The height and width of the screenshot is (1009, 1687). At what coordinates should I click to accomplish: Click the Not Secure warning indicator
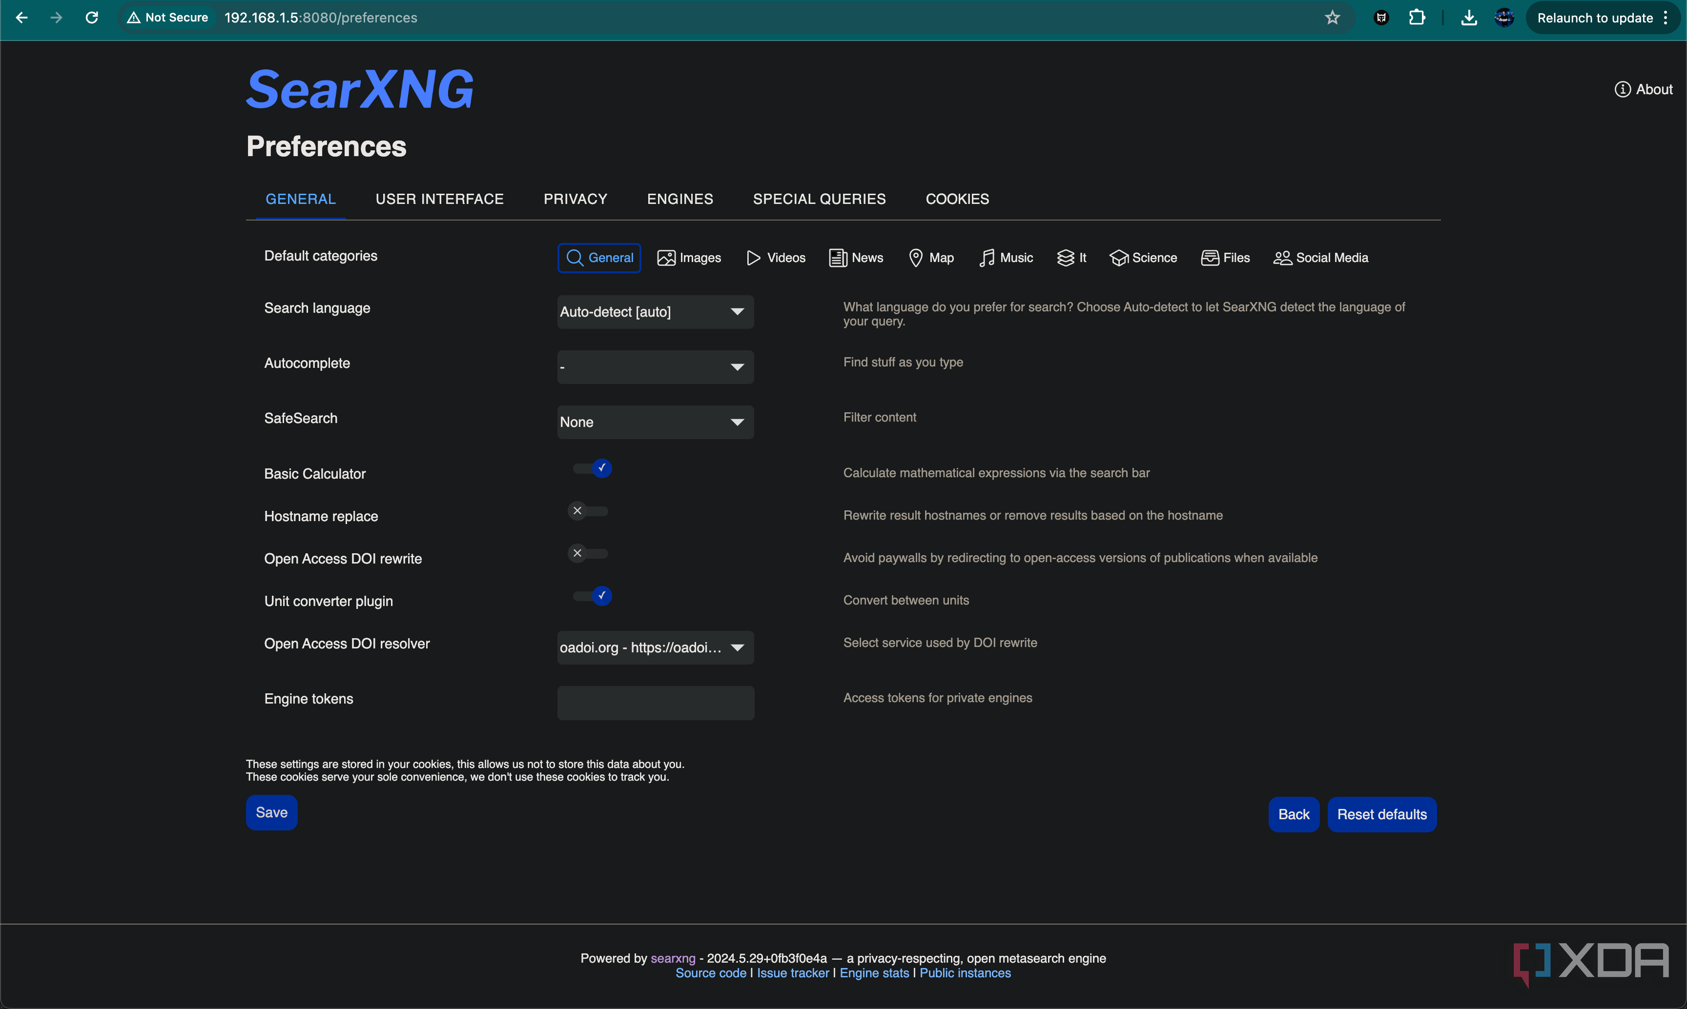point(167,18)
